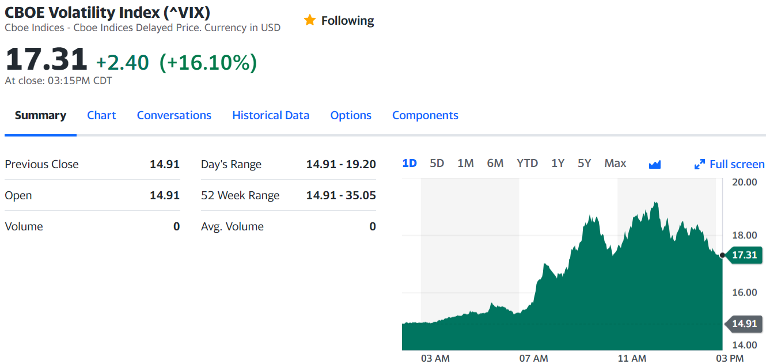Click the Previous Close value 14.91
Image resolution: width=766 pixels, height=364 pixels.
coord(165,164)
